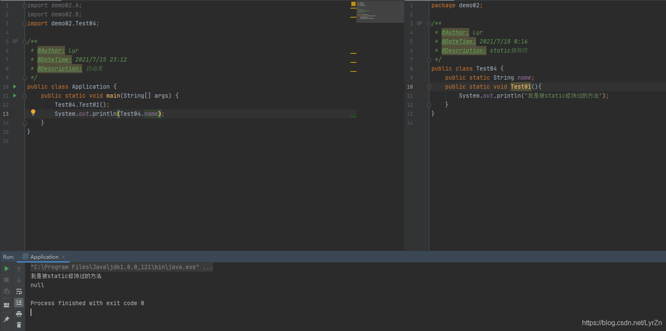Print the console output with printer icon

pyautogui.click(x=19, y=314)
